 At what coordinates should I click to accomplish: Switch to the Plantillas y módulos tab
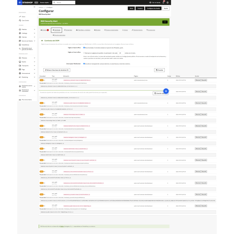[x=83, y=30]
